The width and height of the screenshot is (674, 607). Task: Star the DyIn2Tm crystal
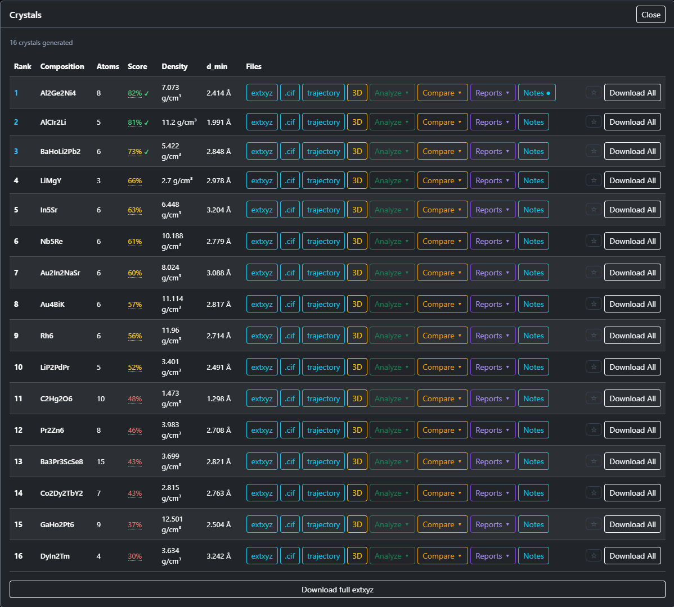click(594, 556)
